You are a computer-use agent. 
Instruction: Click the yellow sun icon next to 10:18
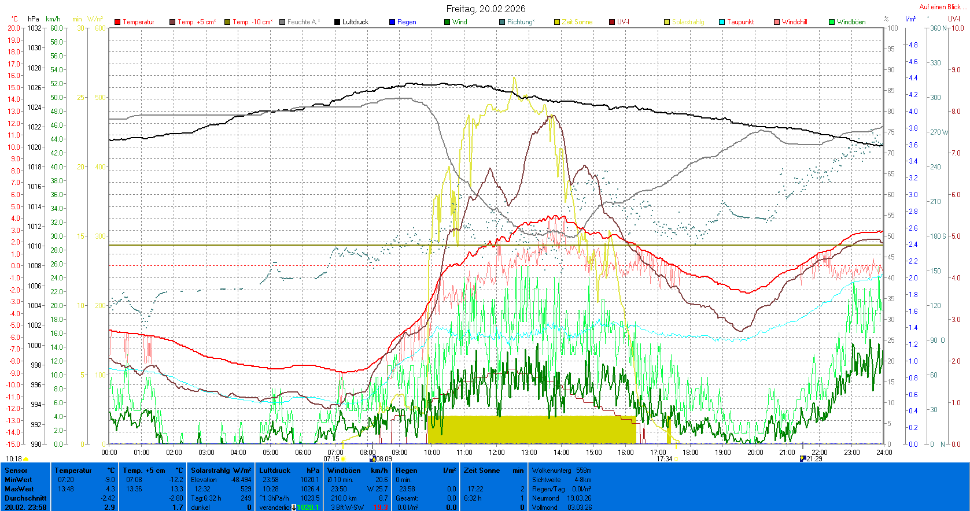pos(26,459)
